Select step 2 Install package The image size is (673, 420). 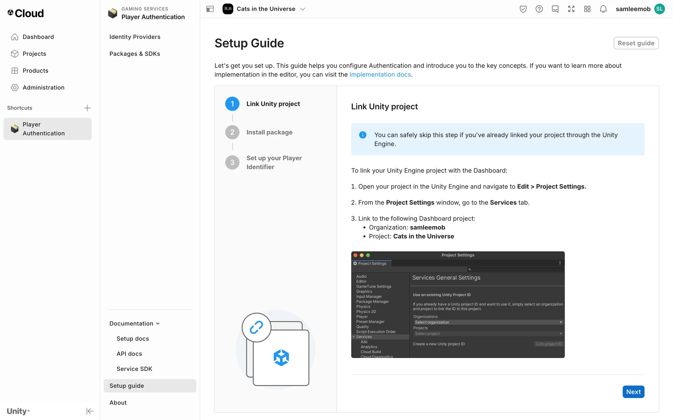tap(269, 132)
